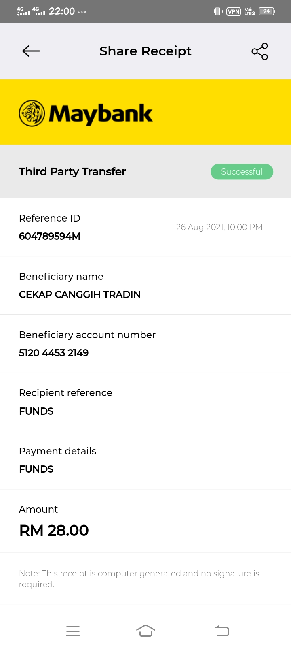This screenshot has height=648, width=291.
Task: Tap the VPN status icon
Action: coord(234,11)
